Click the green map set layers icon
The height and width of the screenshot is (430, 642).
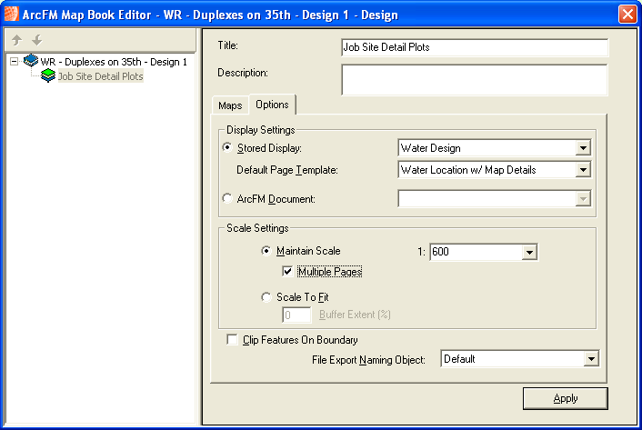pyautogui.click(x=48, y=75)
